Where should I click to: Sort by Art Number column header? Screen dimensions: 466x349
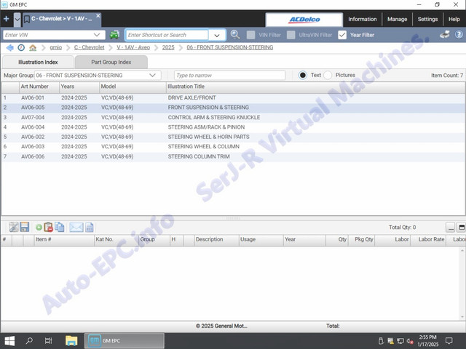(x=39, y=87)
